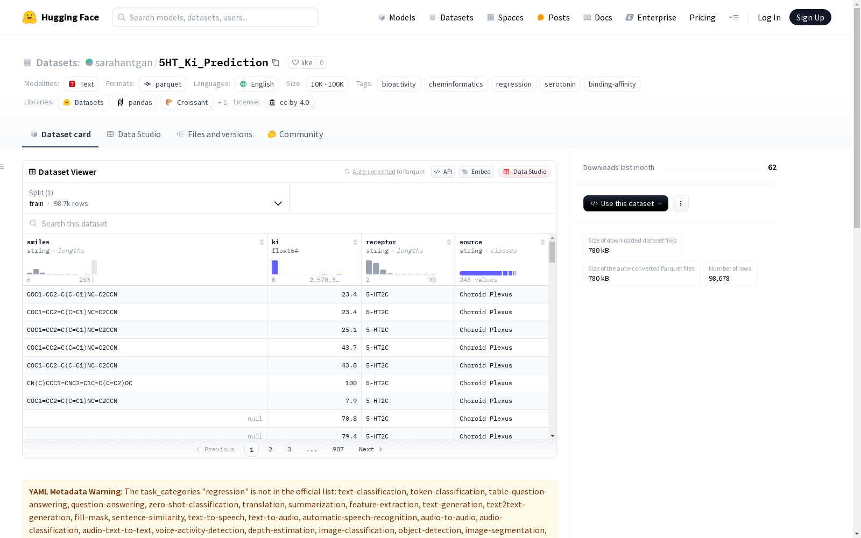Viewport: 861px width, 538px height.
Task: Go to Models in the top navigation
Action: point(397,17)
